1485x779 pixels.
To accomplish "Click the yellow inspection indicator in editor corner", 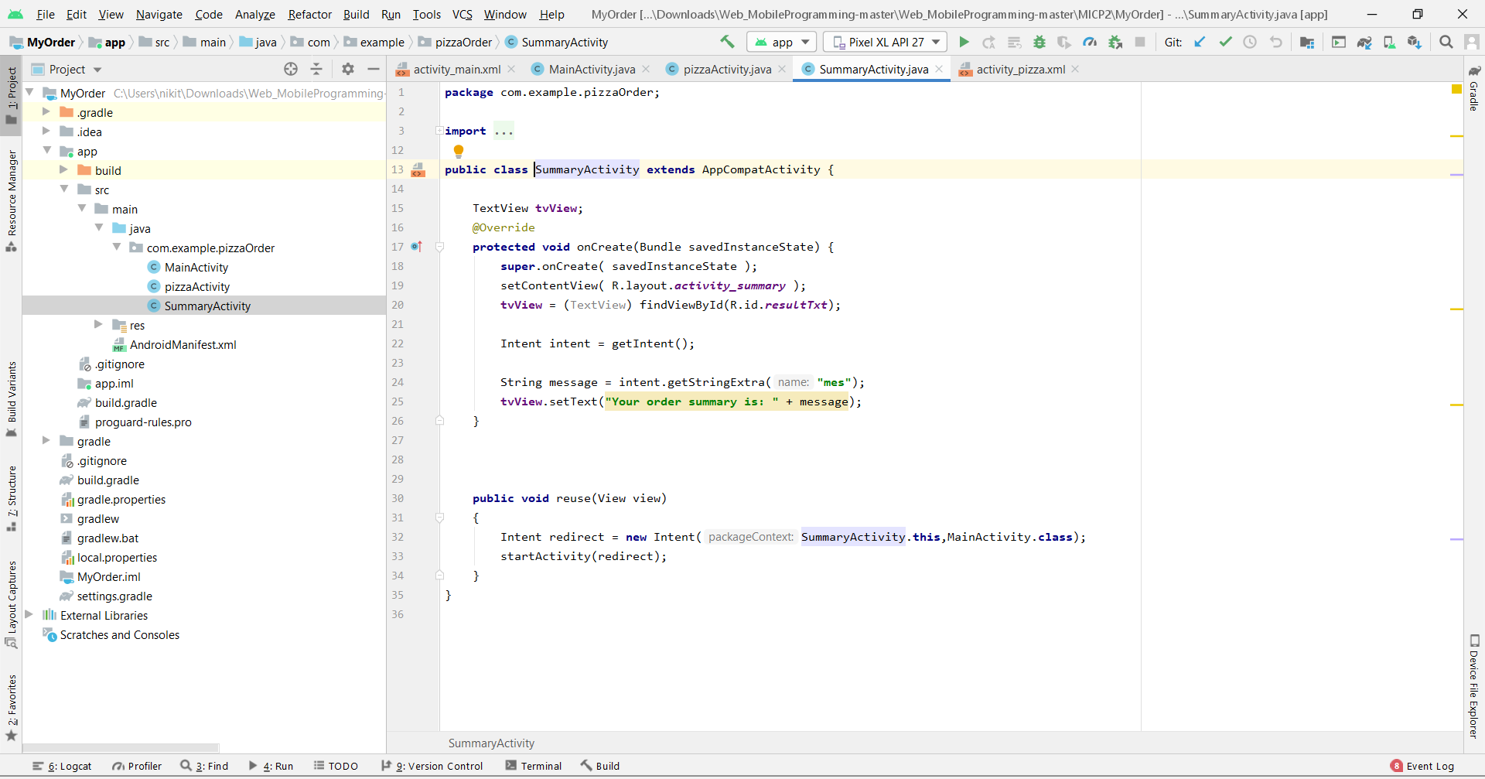I will click(x=1456, y=90).
